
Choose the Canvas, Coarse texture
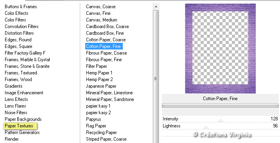point(101,7)
